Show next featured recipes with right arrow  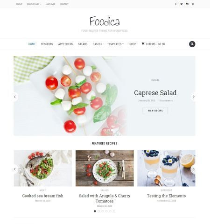pyautogui.click(x=194, y=169)
